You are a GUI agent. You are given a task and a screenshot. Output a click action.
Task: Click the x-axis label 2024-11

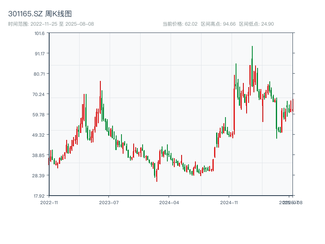pos(229,203)
